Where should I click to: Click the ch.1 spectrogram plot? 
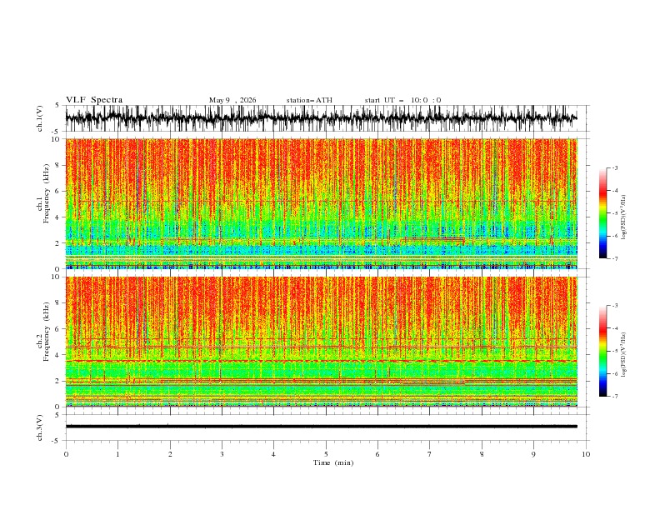[322, 203]
